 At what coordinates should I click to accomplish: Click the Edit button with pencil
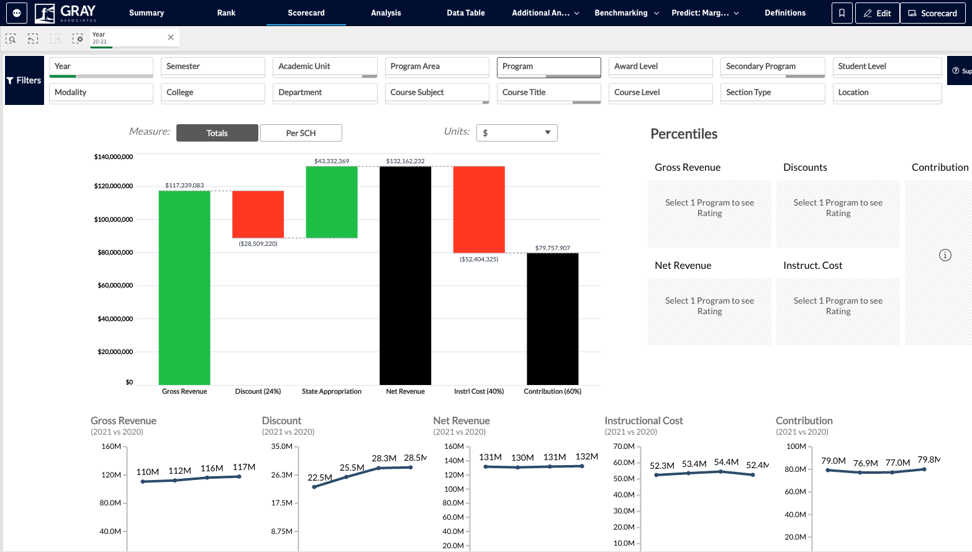pos(877,13)
